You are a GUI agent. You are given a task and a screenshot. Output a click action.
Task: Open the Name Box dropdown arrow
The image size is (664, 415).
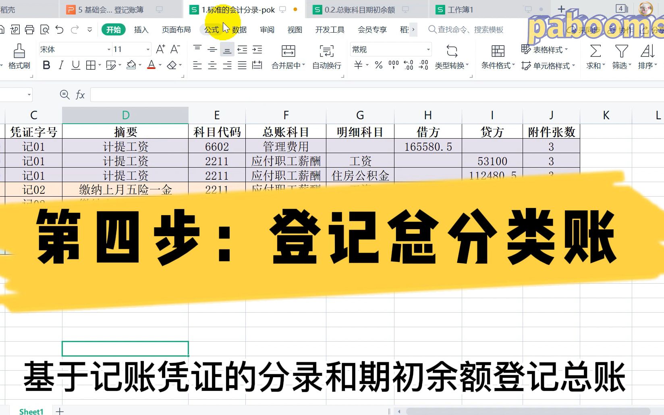[x=29, y=95]
